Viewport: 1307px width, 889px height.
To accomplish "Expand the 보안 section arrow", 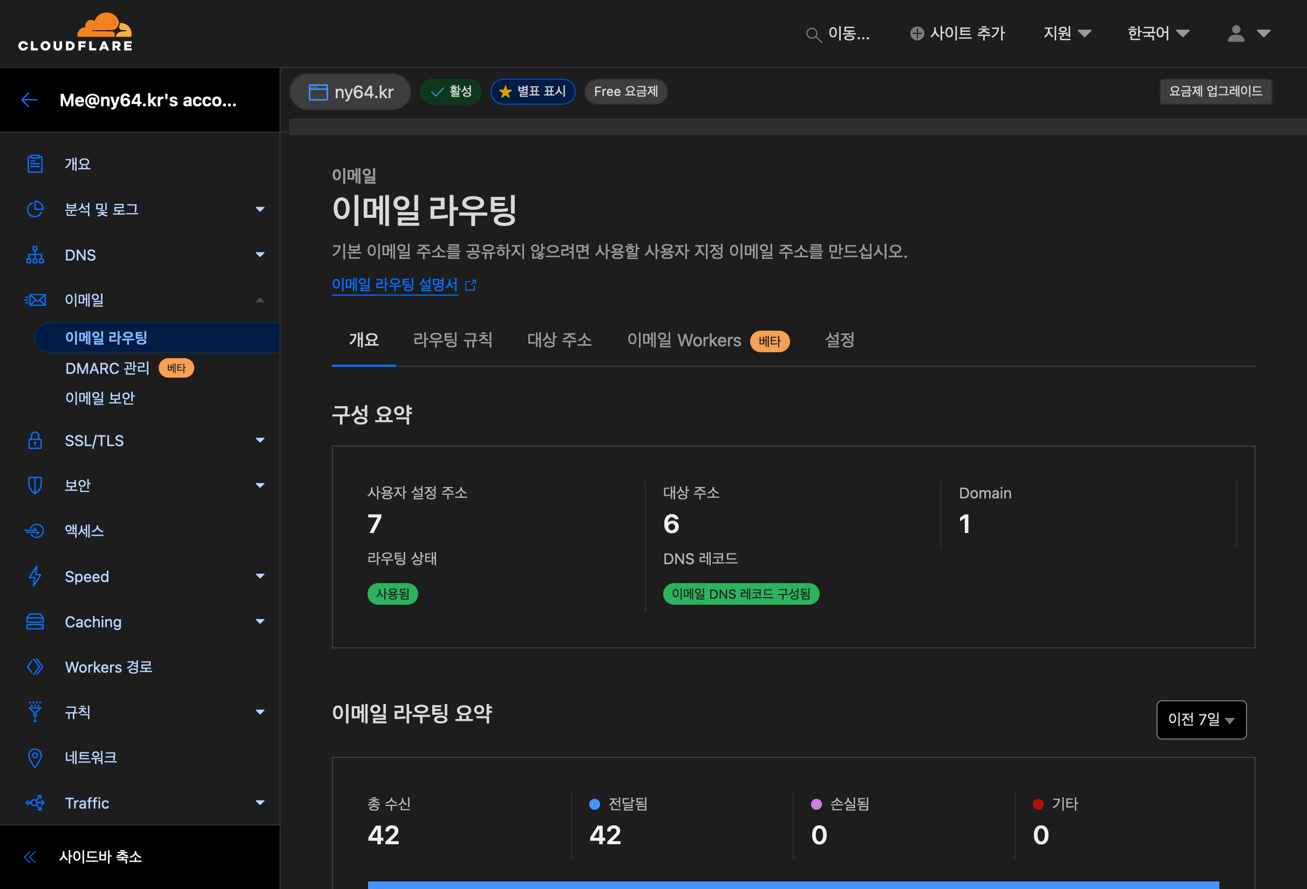I will coord(260,485).
